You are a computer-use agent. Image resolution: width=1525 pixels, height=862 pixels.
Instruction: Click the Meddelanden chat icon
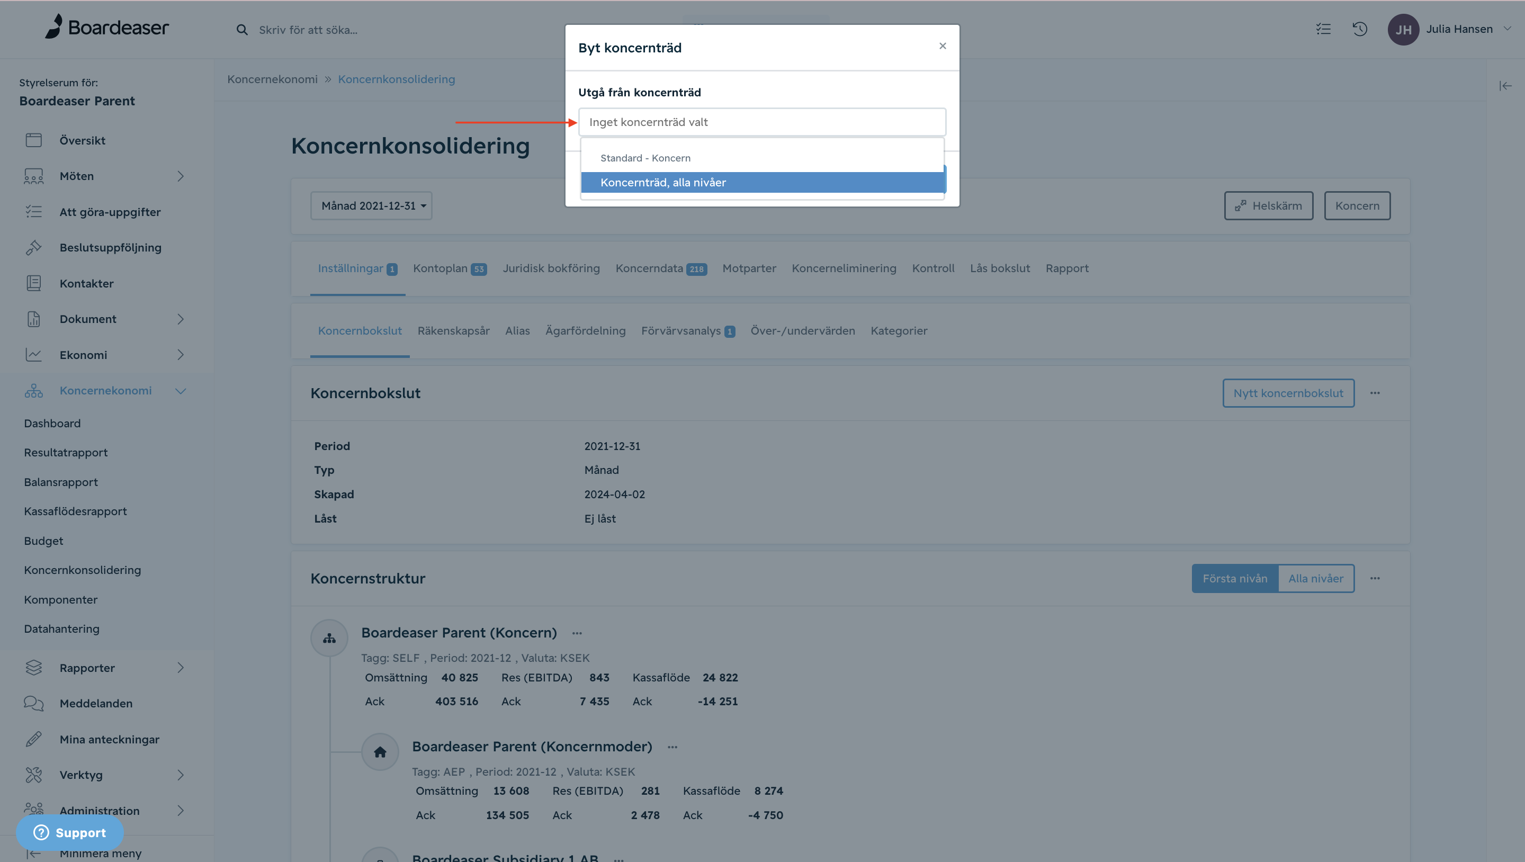pyautogui.click(x=34, y=703)
